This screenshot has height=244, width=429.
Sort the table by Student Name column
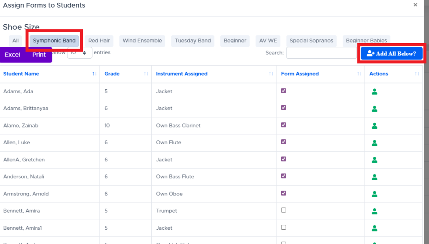(21, 74)
